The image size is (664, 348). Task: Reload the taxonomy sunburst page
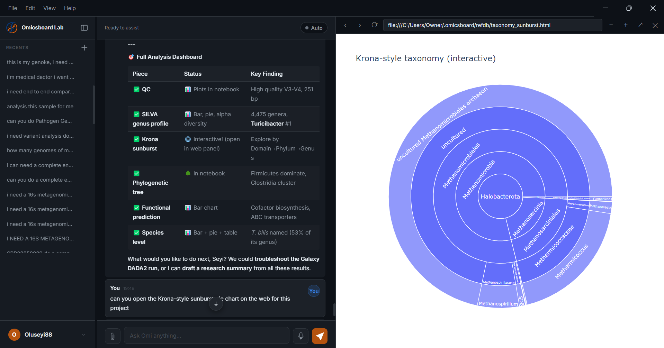click(374, 25)
